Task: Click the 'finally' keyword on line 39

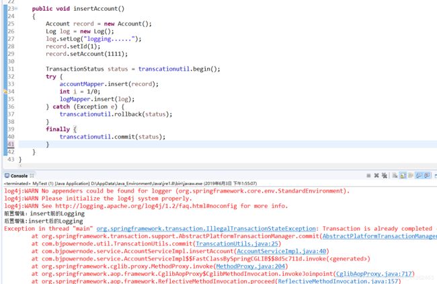Action: [x=58, y=129]
